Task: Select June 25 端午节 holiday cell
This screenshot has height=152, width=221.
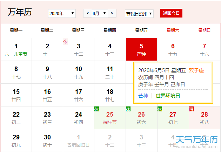Action: pos(110,118)
